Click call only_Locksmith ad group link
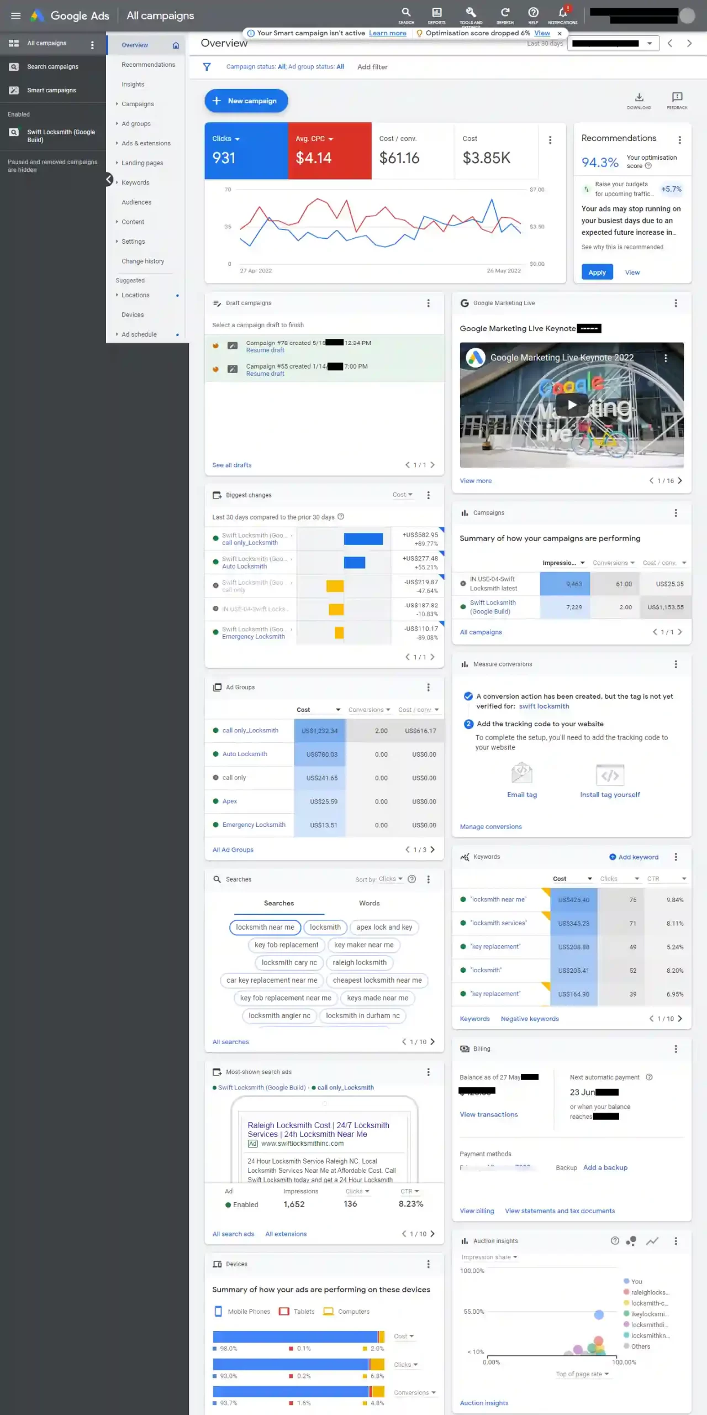Screen dimensions: 707x1415 [x=250, y=731]
